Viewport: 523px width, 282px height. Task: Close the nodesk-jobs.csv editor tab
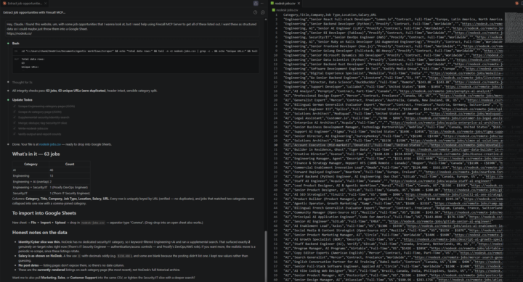(x=299, y=4)
